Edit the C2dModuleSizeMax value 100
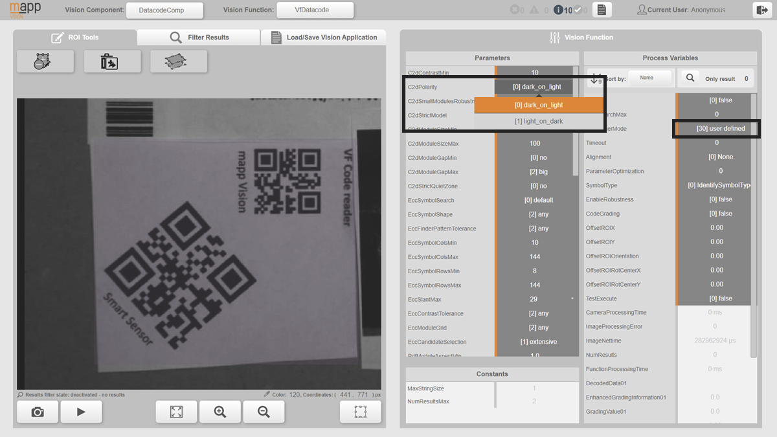Viewport: 777px width, 437px height. [x=535, y=143]
